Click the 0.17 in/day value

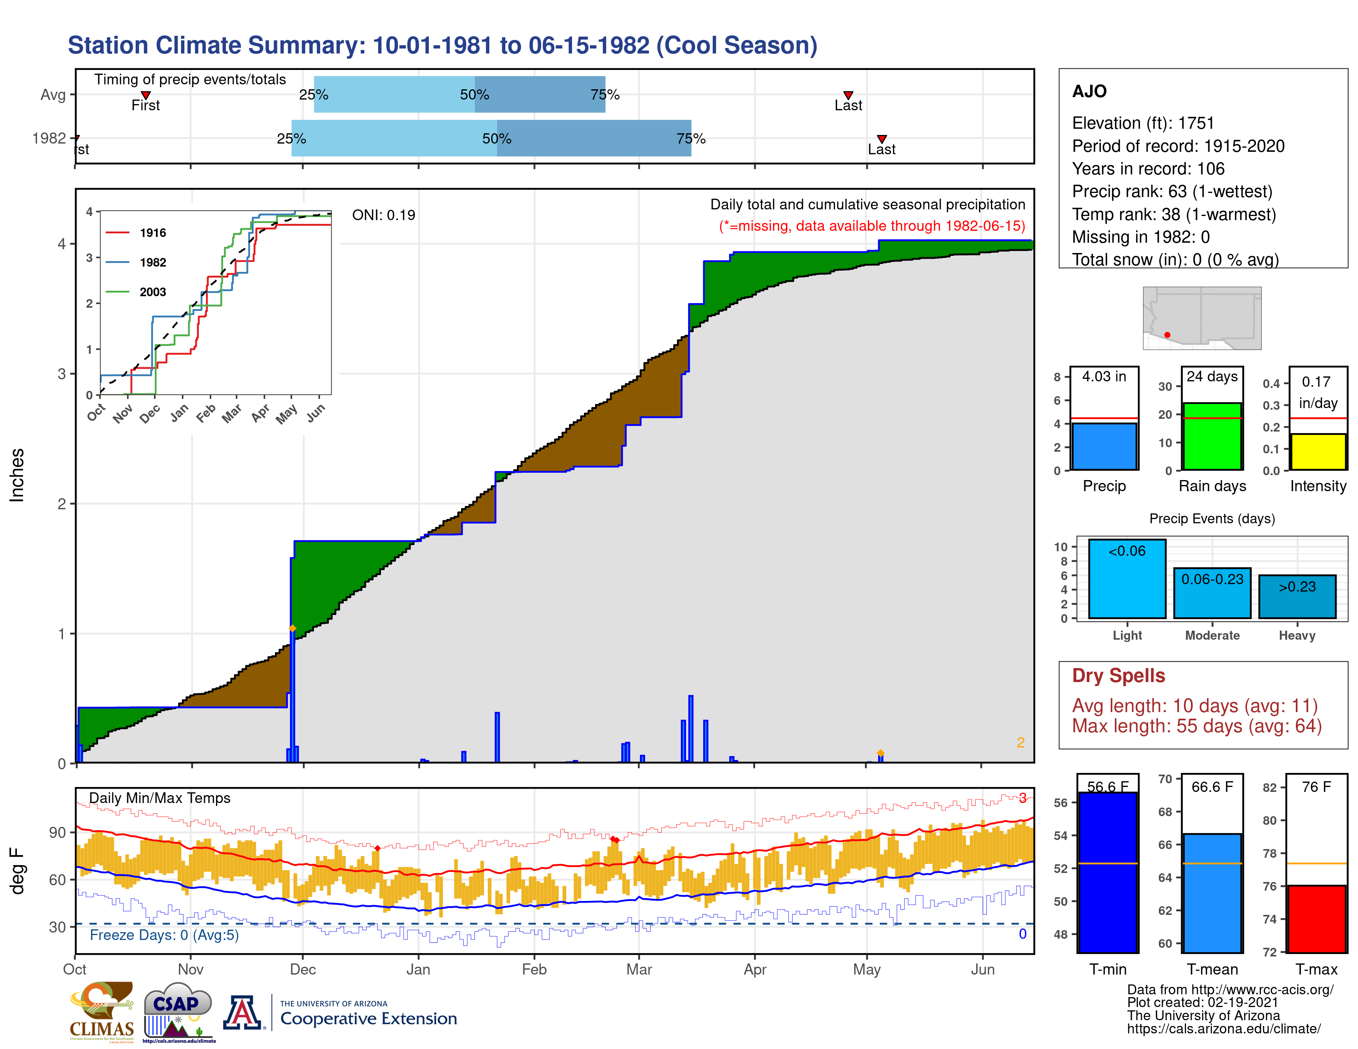click(x=1318, y=392)
